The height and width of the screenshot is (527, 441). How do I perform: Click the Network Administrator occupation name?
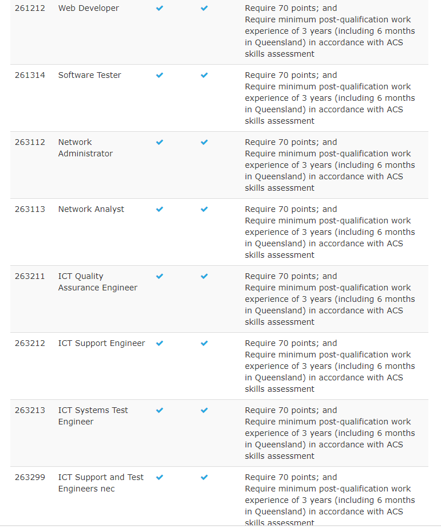tap(85, 148)
